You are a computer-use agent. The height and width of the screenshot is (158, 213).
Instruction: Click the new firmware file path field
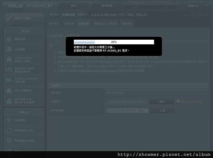pyautogui.click(x=121, y=111)
